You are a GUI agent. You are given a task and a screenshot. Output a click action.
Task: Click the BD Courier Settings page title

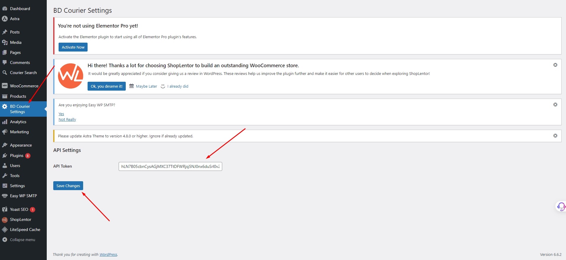(x=83, y=10)
